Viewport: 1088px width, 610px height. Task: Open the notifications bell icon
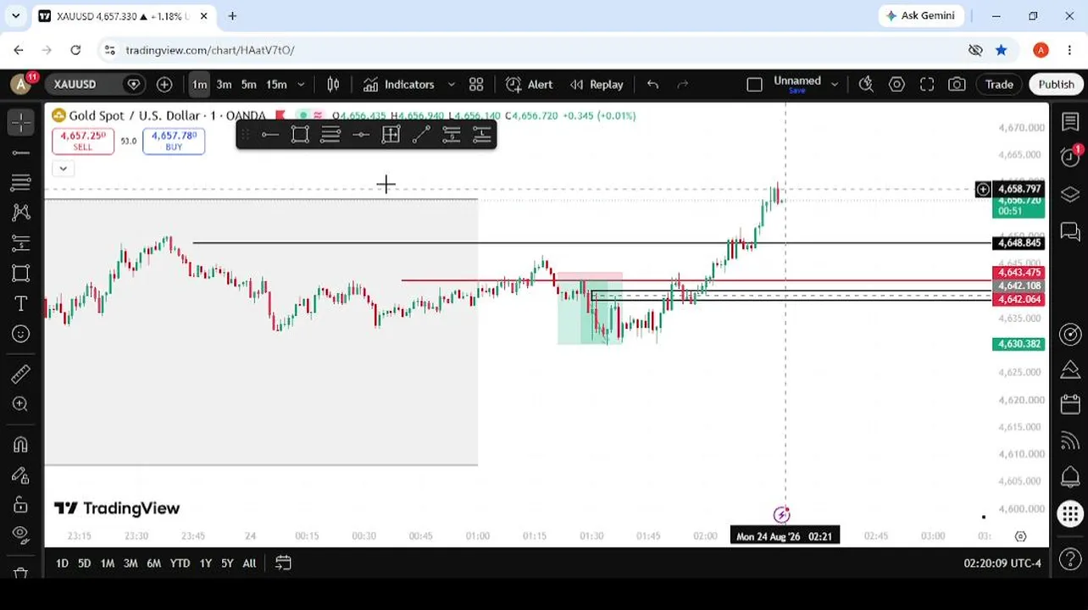coord(1070,476)
